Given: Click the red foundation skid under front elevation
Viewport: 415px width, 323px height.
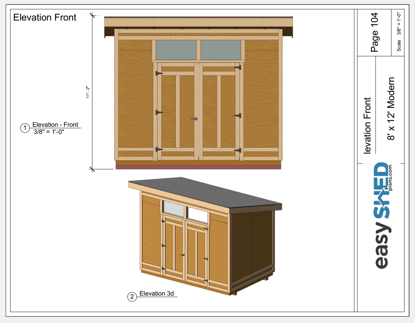Looking at the screenshot, I should point(198,167).
